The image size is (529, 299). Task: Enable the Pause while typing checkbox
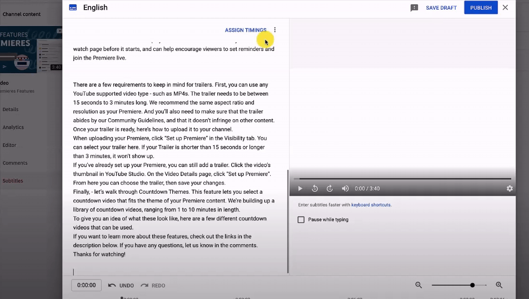tap(301, 220)
